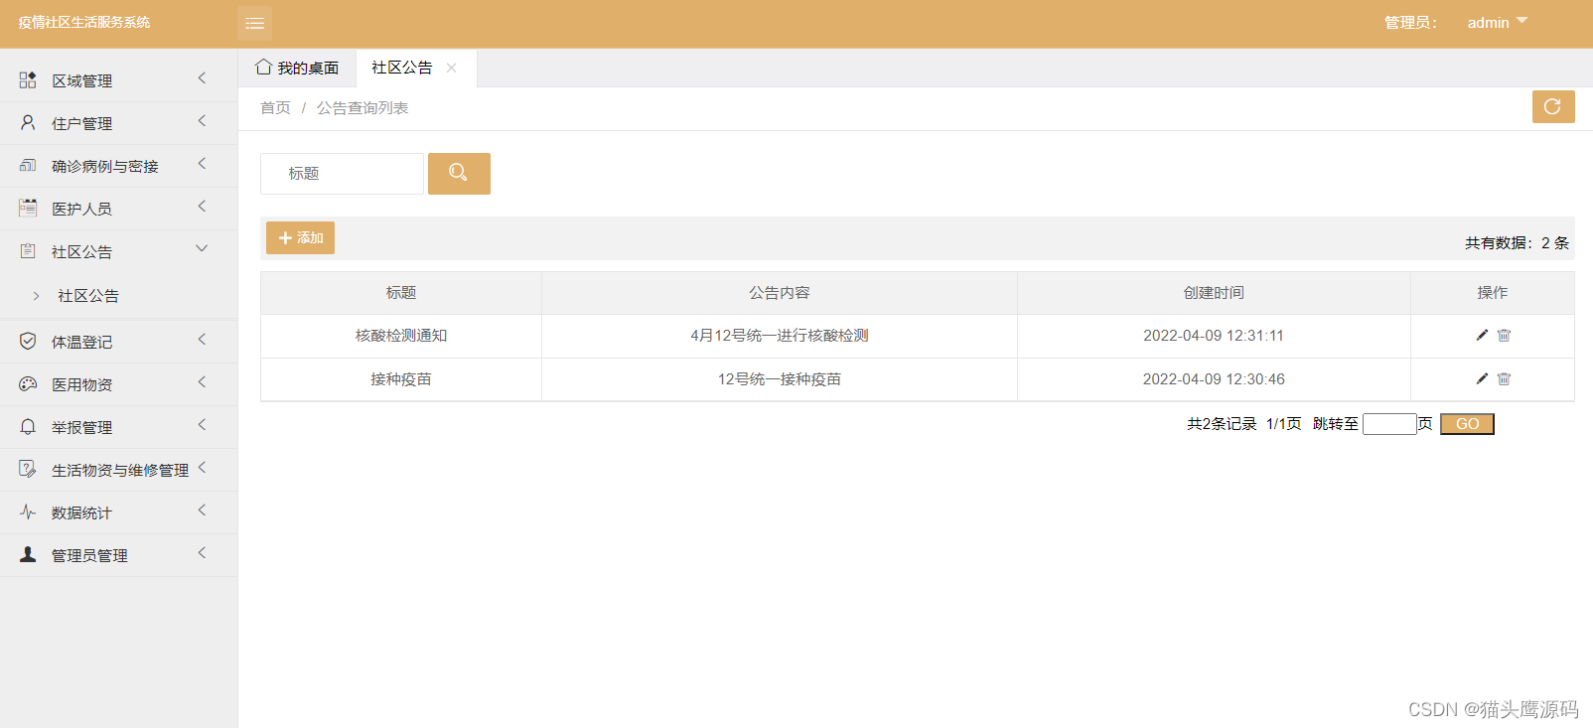The image size is (1593, 728).
Task: Click the home icon on 我的桌面 tab
Action: point(263,67)
